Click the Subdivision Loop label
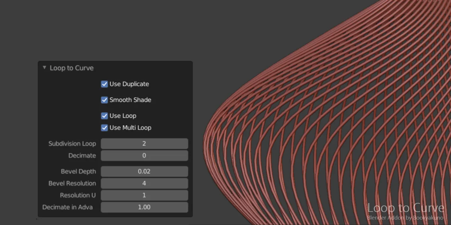This screenshot has height=225, width=451. pos(72,143)
